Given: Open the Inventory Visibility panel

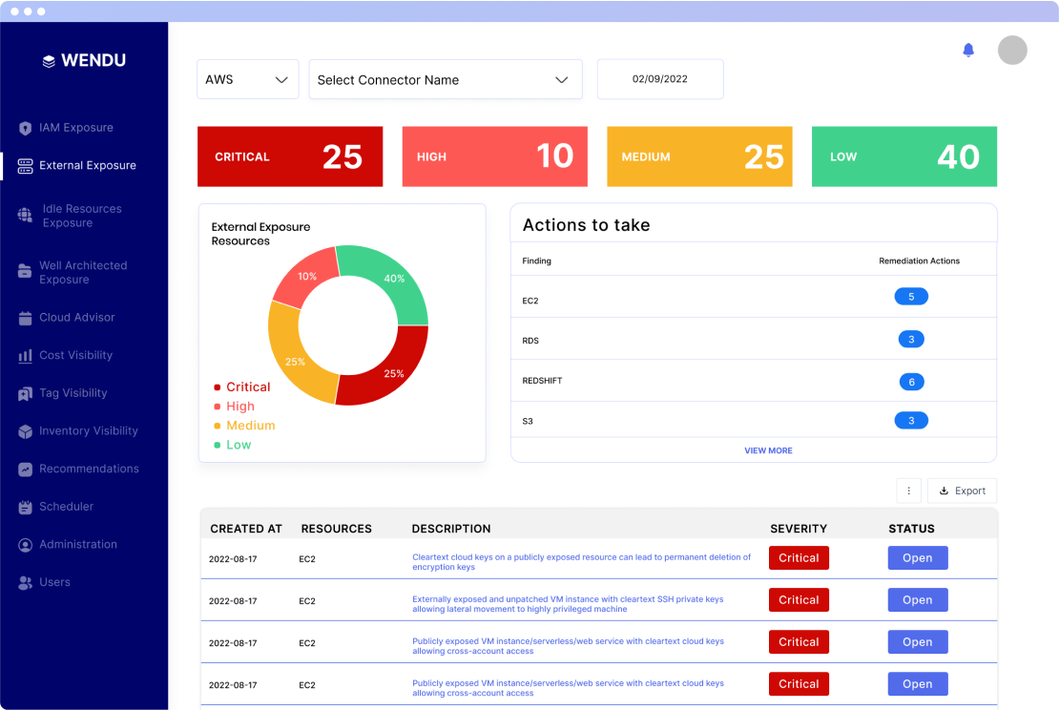Looking at the screenshot, I should pyautogui.click(x=84, y=431).
